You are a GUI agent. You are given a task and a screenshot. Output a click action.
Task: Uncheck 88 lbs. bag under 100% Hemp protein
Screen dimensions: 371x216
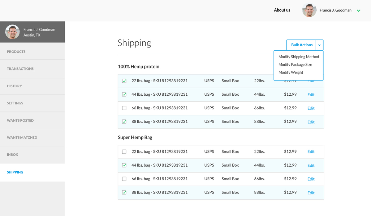pos(124,122)
